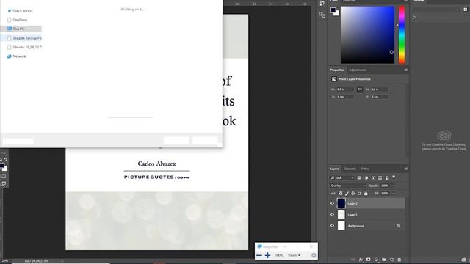Filter layers by type layers icon
The image size is (470, 264).
(373, 177)
